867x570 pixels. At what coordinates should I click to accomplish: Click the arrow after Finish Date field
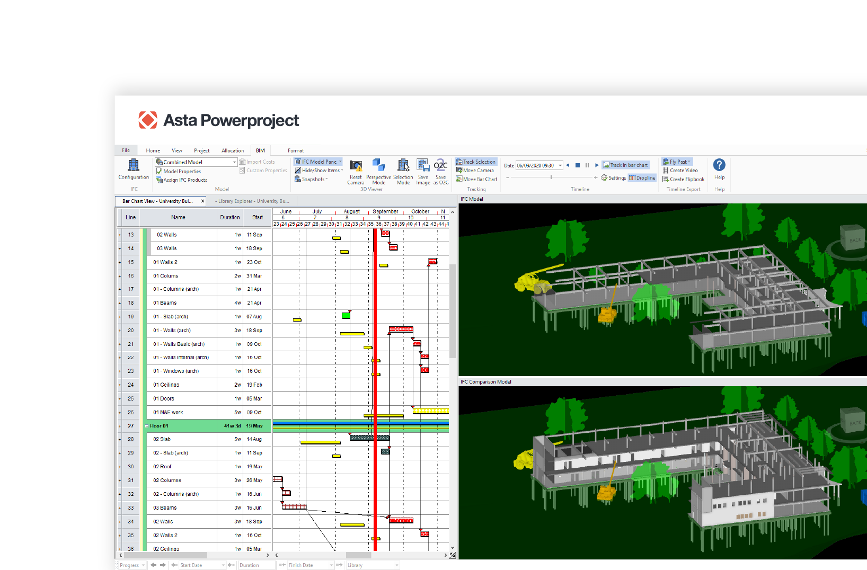click(340, 565)
